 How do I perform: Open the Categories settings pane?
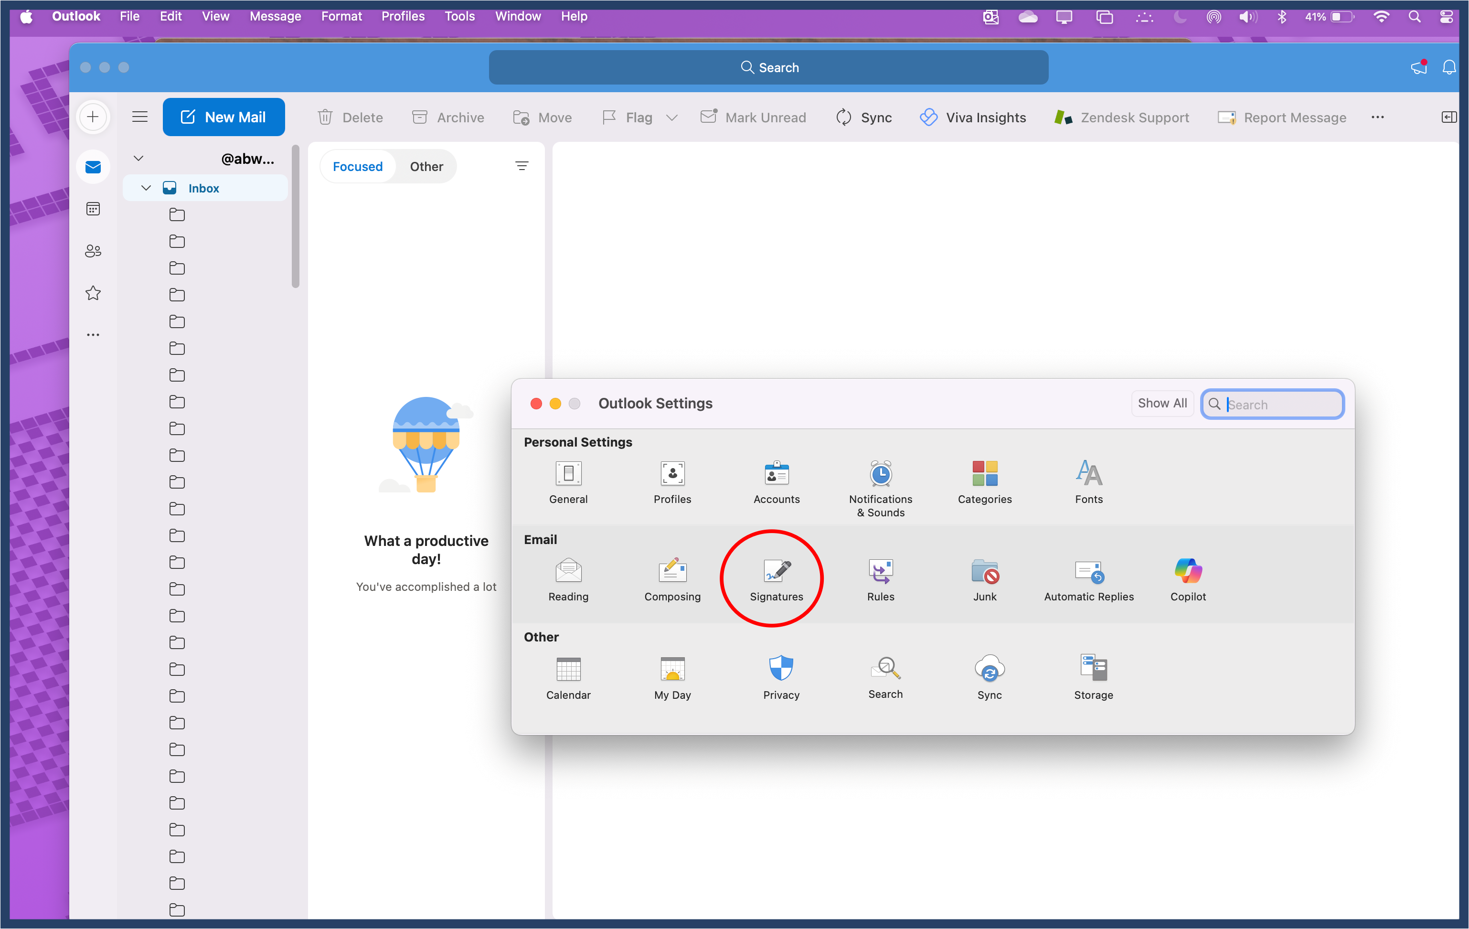(985, 482)
